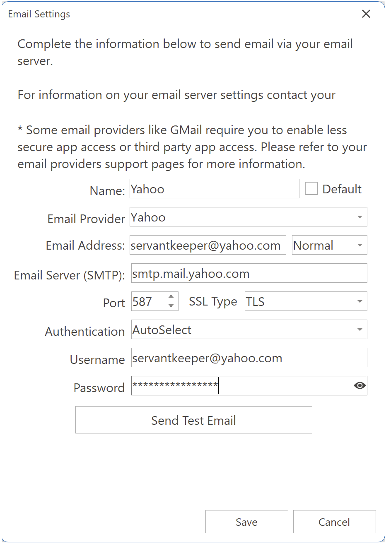Click Send Test Email
This screenshot has width=386, height=544.
point(193,420)
